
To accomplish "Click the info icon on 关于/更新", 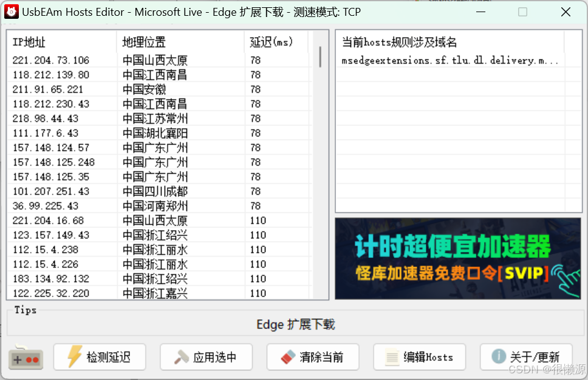I will point(499,356).
